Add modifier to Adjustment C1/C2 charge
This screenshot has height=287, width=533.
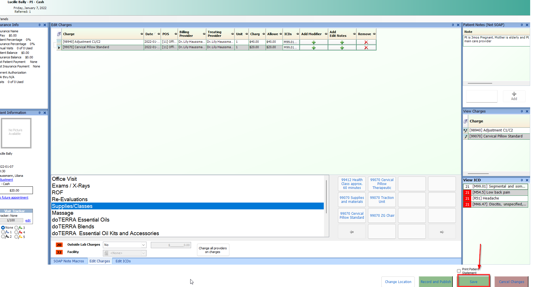(x=314, y=42)
